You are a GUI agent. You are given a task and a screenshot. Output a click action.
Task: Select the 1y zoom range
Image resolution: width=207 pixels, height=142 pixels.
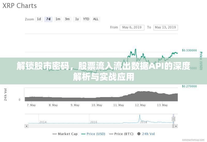tap(77, 19)
